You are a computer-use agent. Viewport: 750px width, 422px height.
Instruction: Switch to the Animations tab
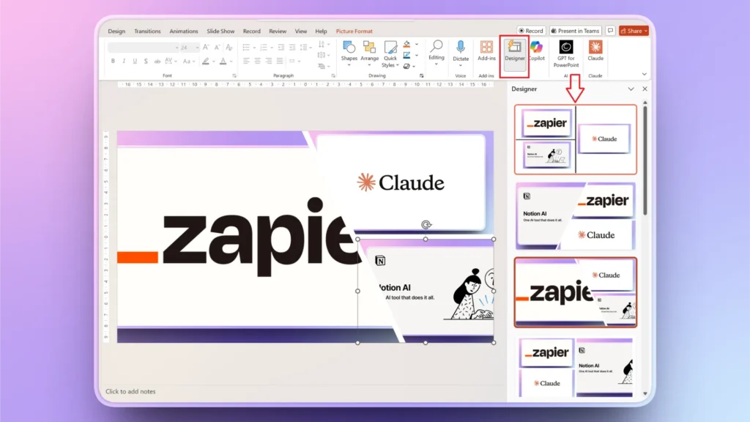(x=184, y=31)
